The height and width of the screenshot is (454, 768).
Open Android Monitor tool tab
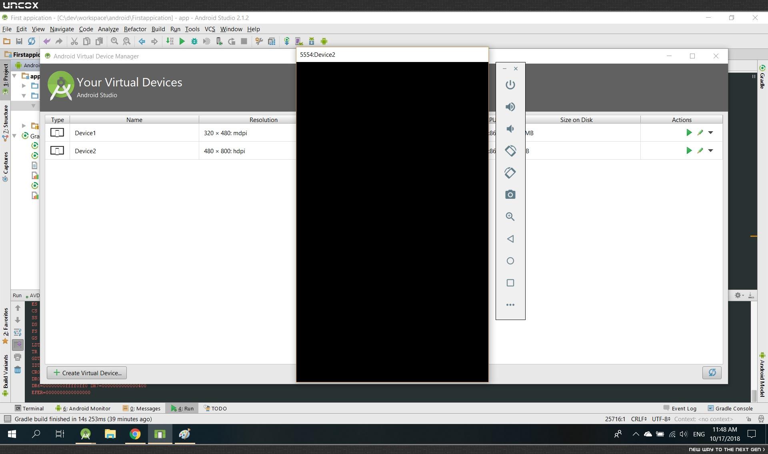tap(83, 408)
